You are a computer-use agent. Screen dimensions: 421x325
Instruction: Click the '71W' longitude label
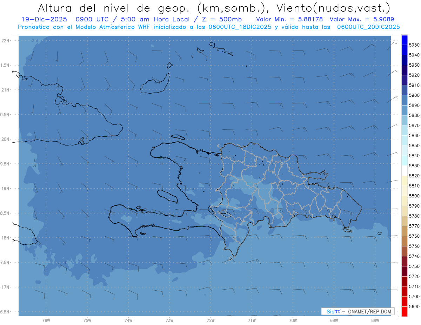click(252, 320)
